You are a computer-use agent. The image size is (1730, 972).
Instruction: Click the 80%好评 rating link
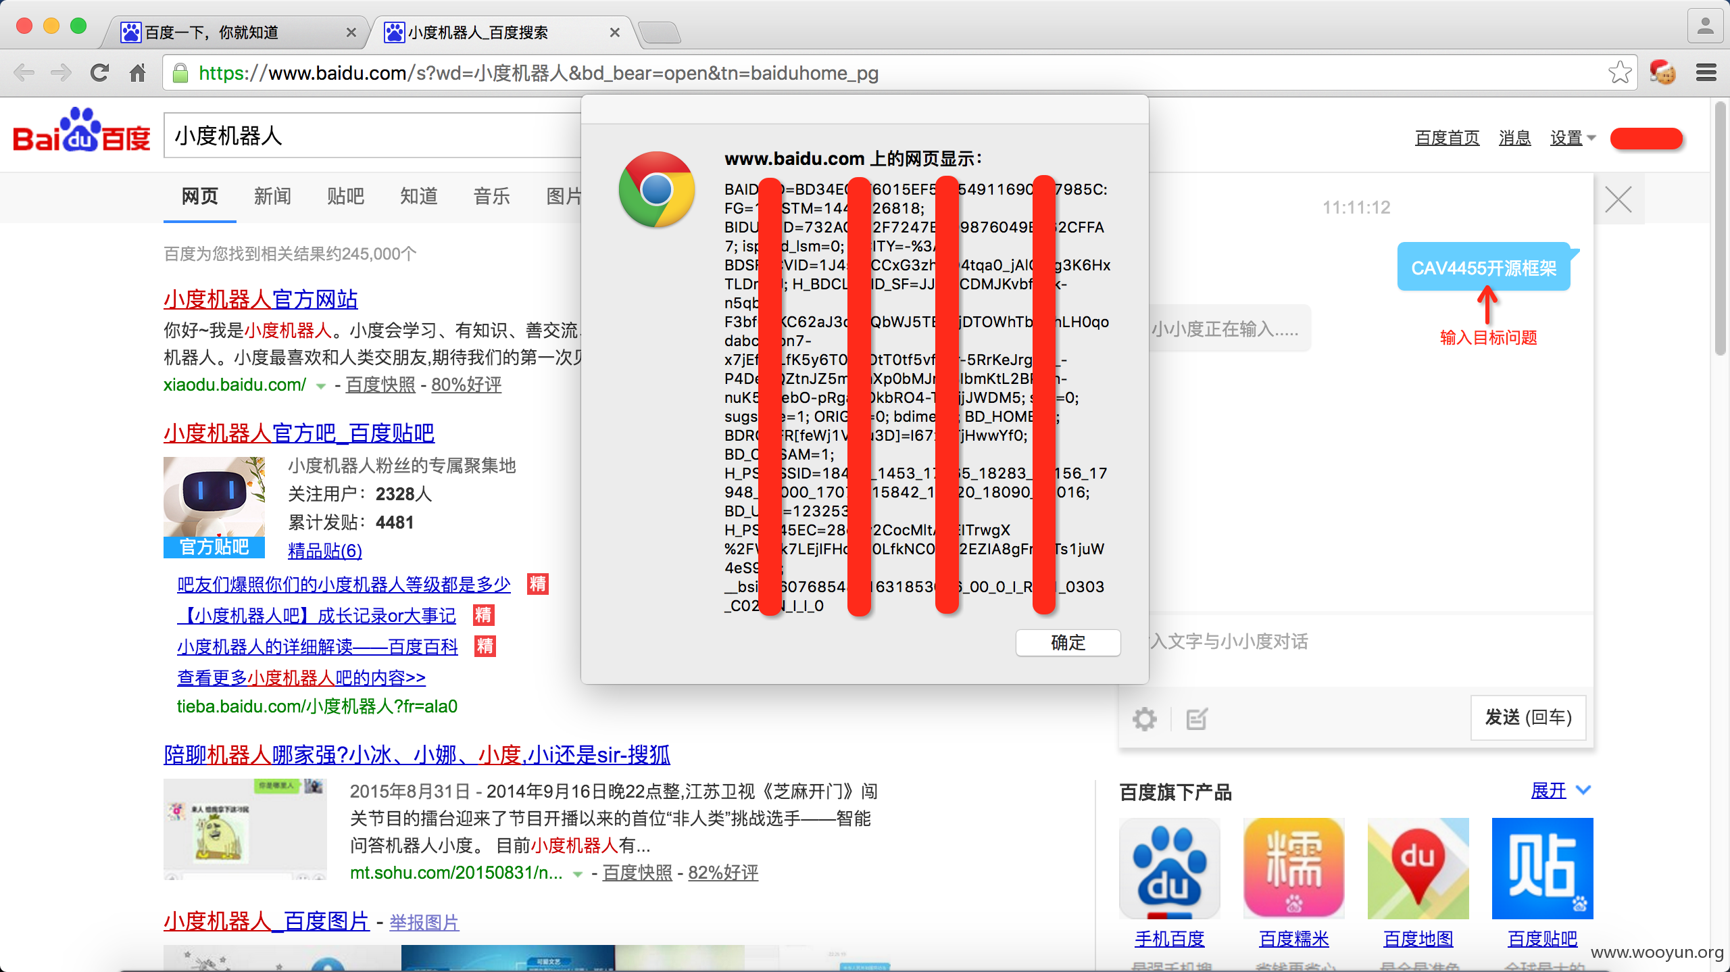(466, 385)
